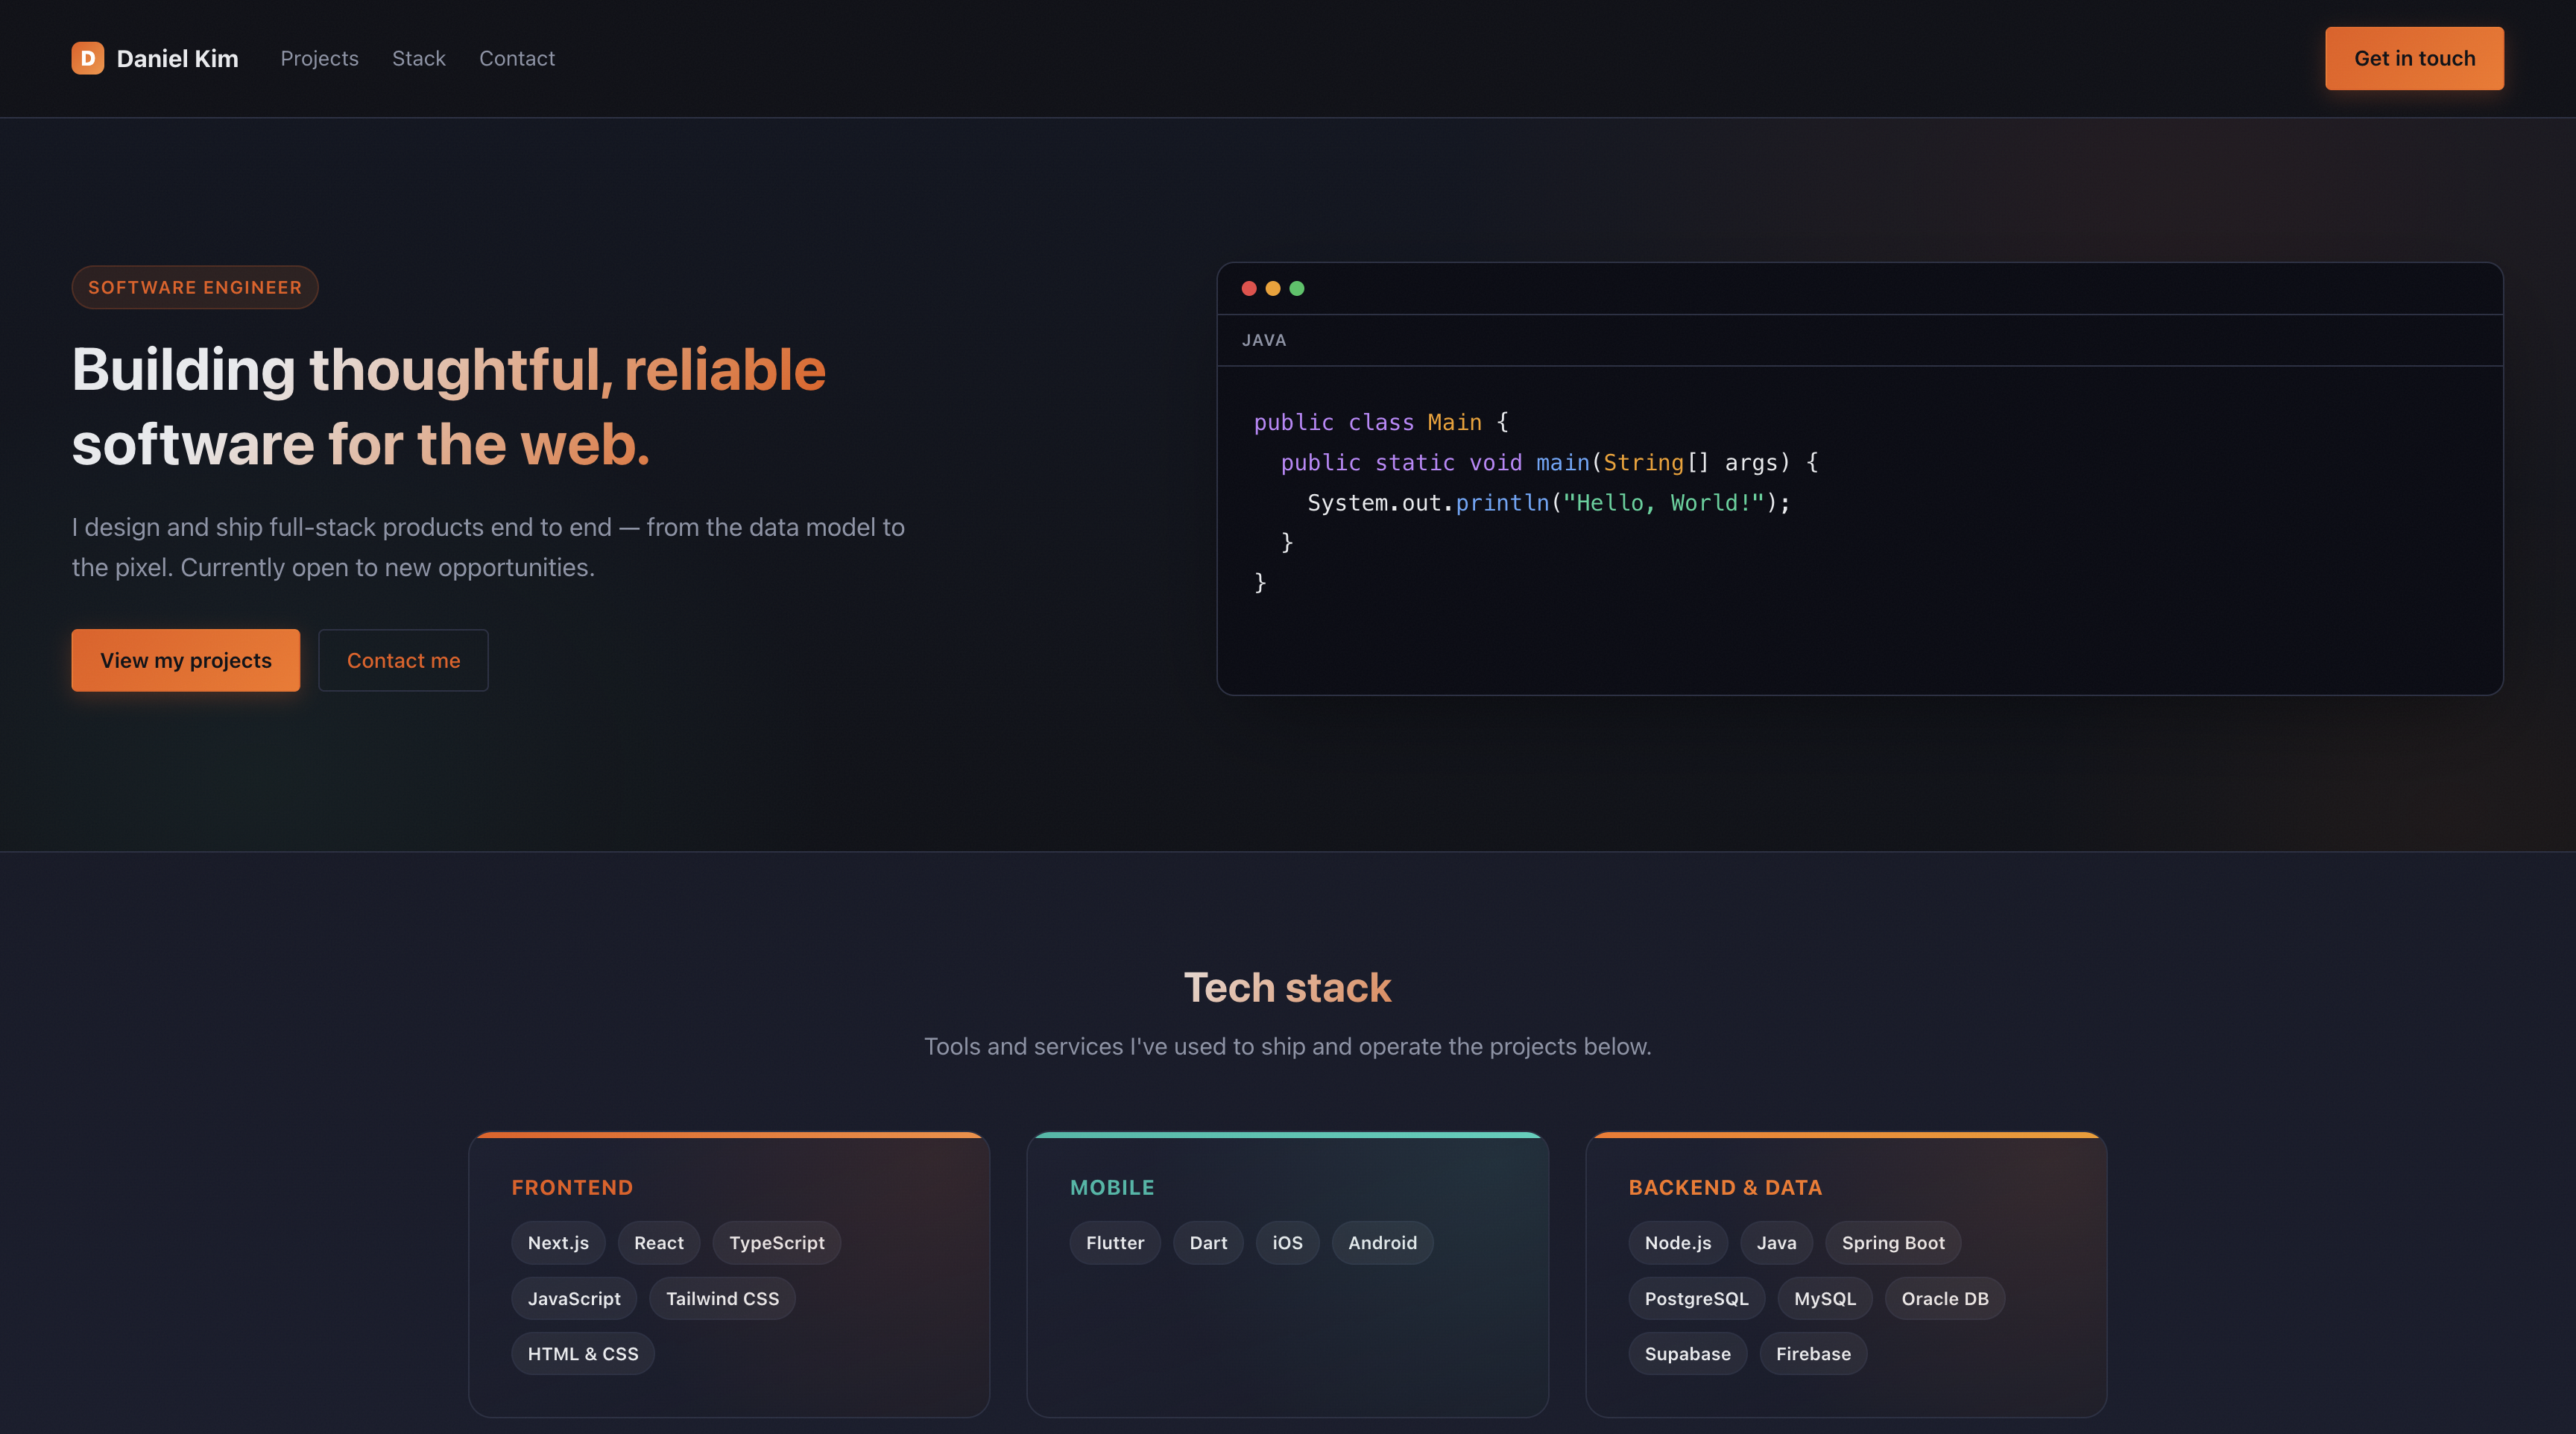2576x1434 pixels.
Task: Select the Tailwind CSS tag under Frontend
Action: tap(722, 1298)
